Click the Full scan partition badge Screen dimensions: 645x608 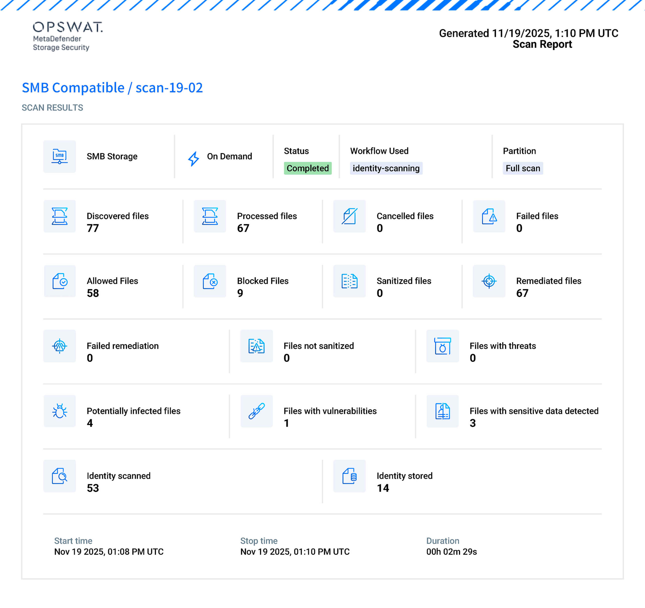523,168
